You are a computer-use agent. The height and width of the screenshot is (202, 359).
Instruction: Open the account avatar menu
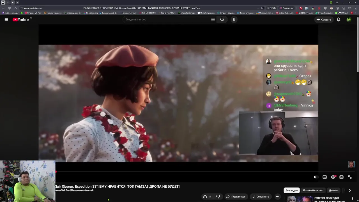point(349,20)
